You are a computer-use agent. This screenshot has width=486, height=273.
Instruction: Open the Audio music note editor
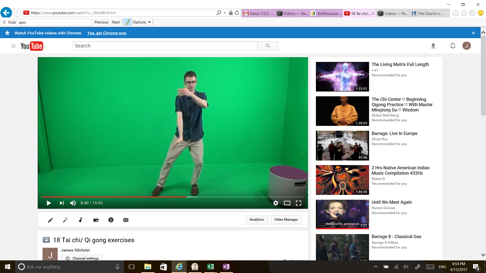80,220
